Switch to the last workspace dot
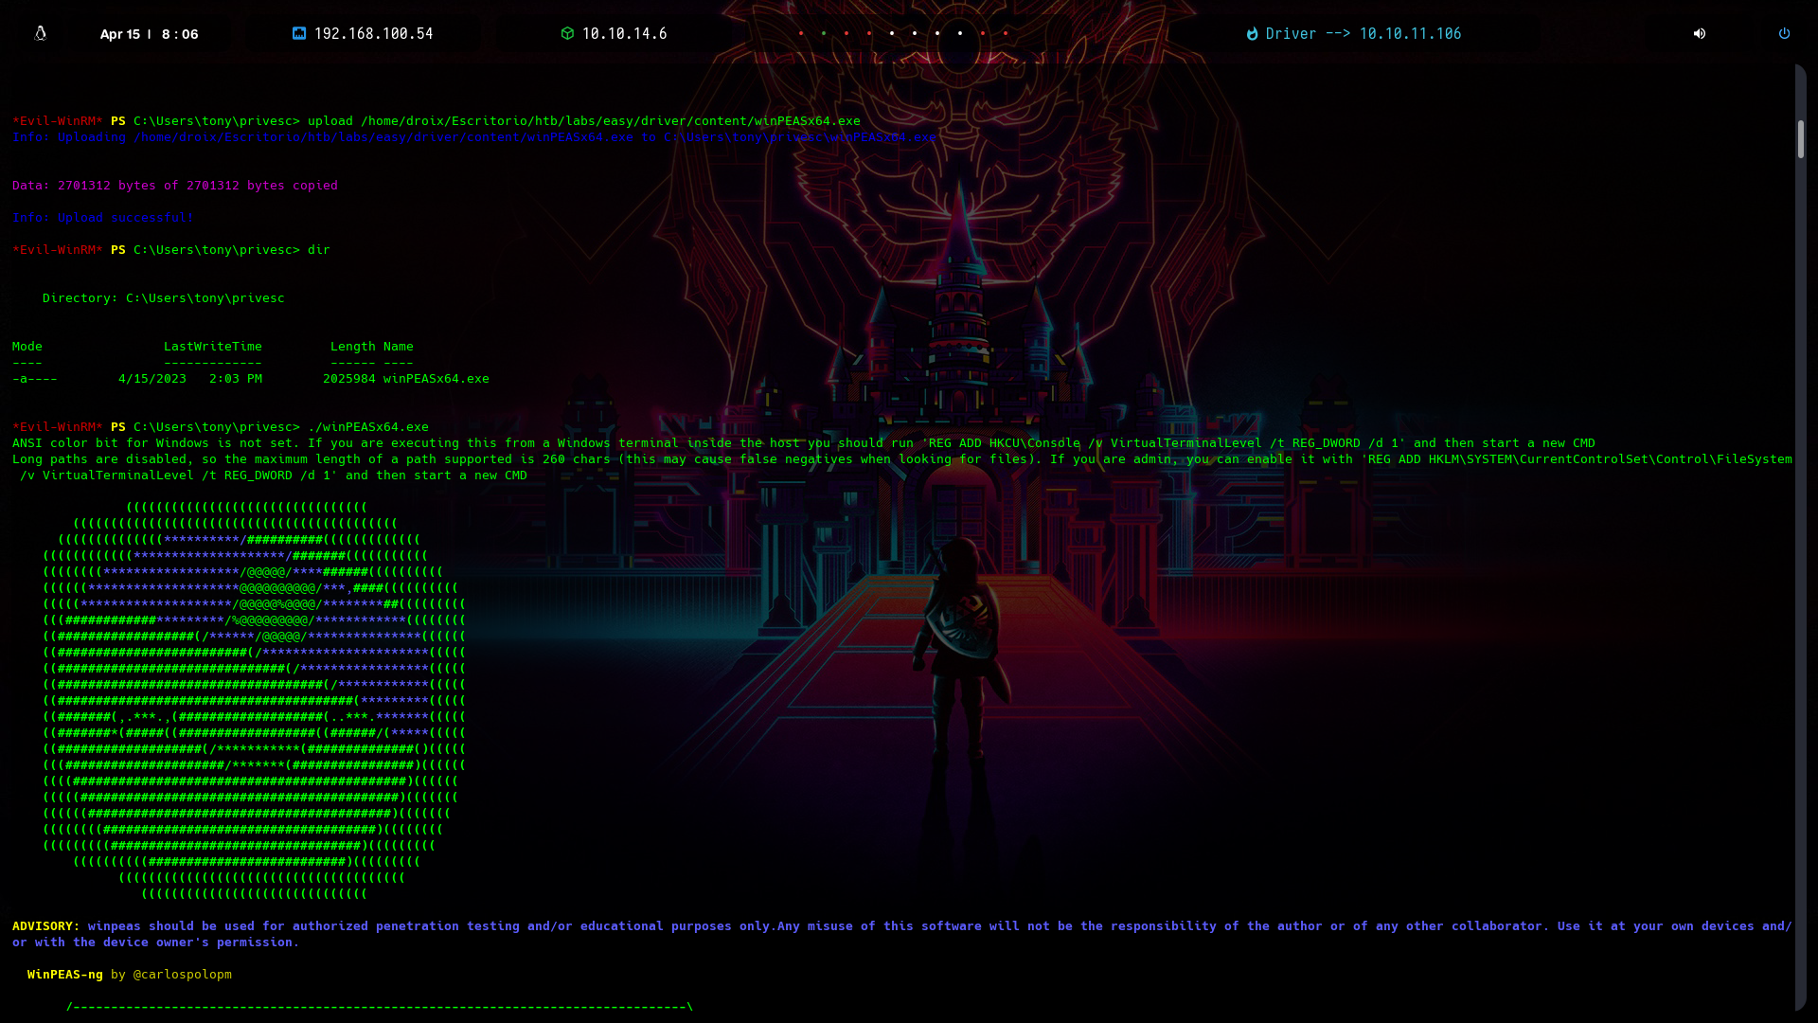 click(x=1006, y=33)
